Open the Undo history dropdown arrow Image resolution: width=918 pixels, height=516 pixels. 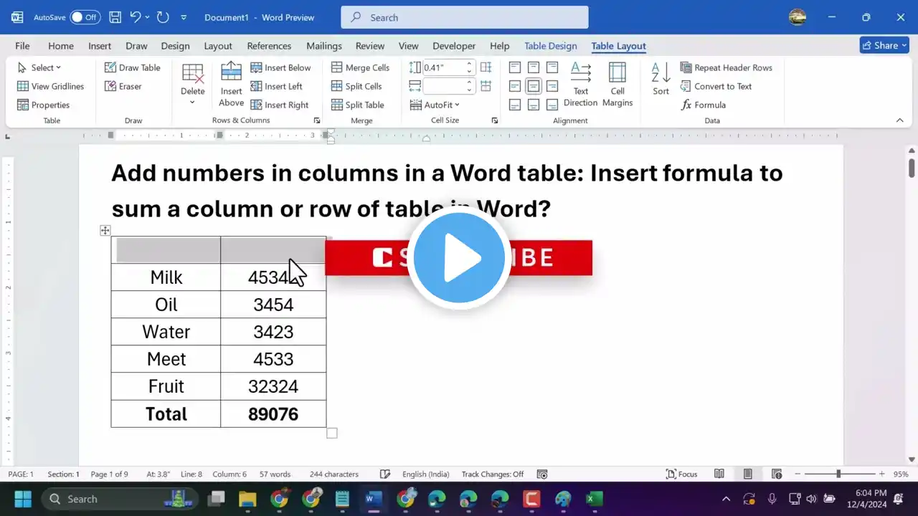[147, 17]
